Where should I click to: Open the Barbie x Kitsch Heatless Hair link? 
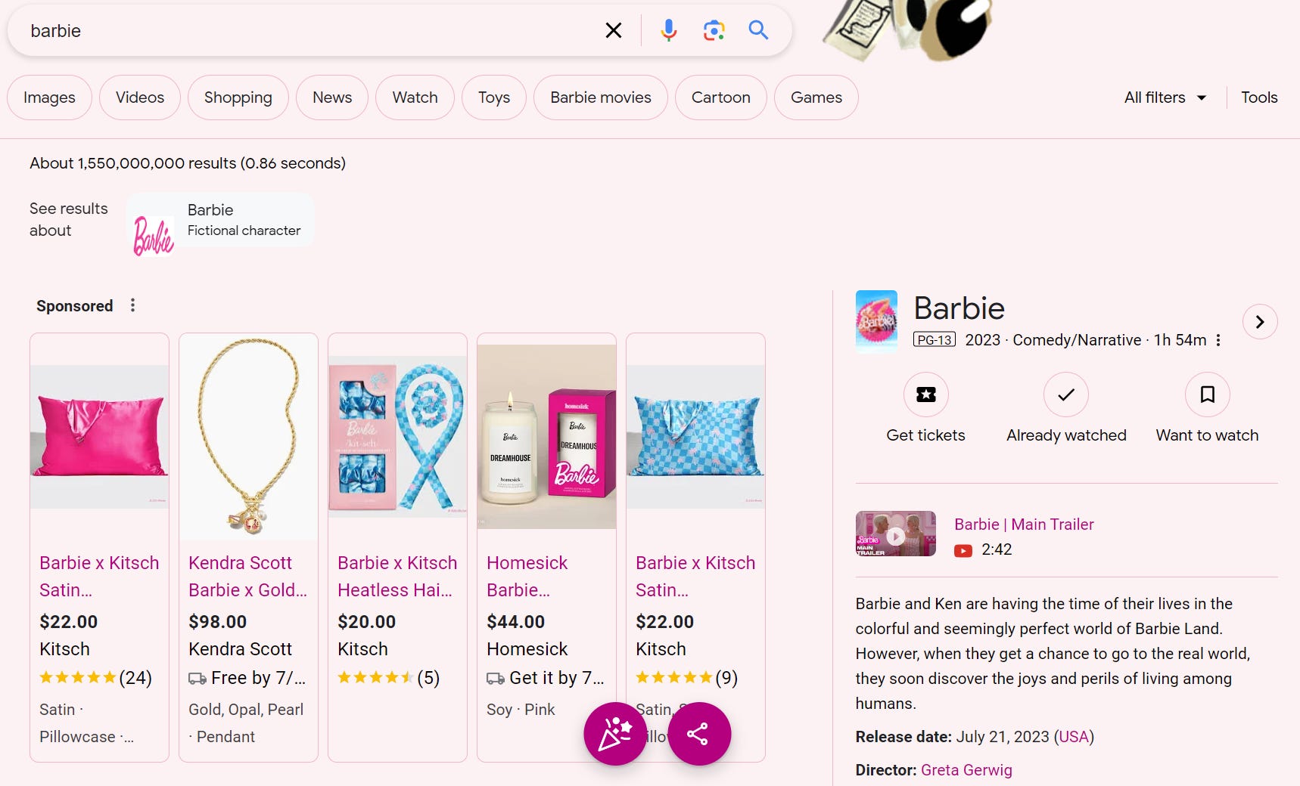tap(397, 576)
